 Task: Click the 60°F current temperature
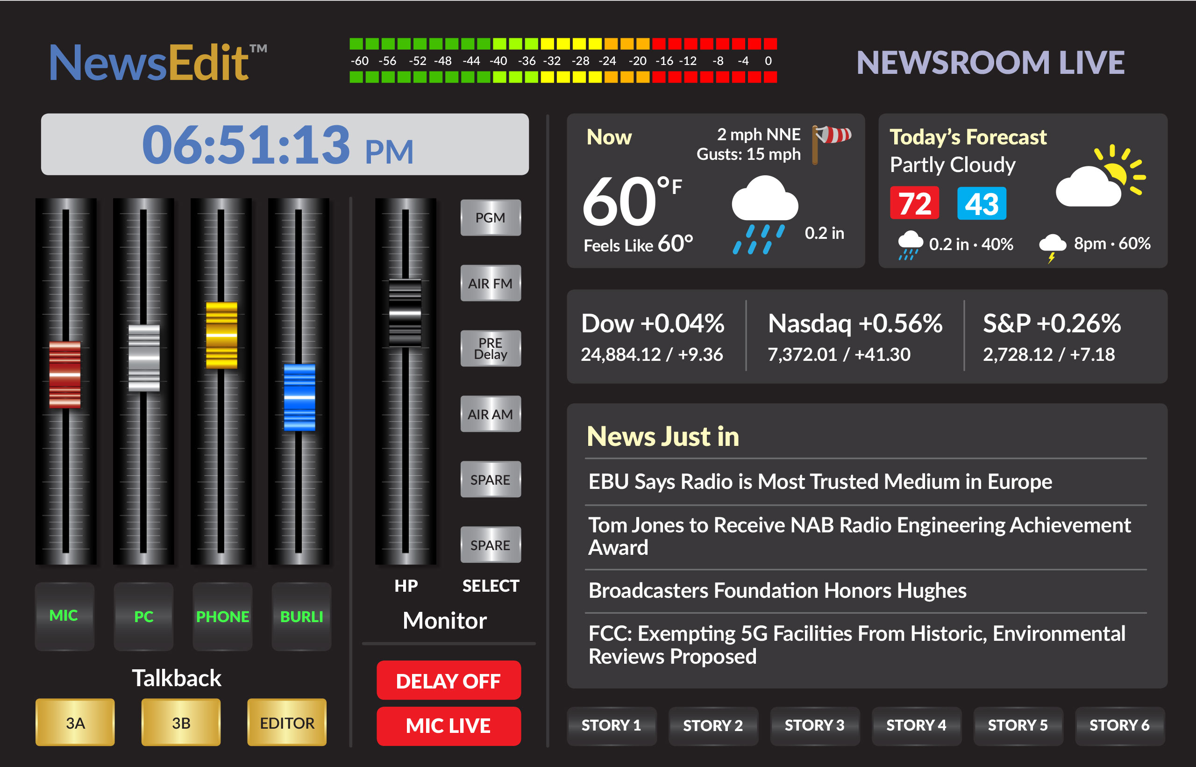coord(632,201)
